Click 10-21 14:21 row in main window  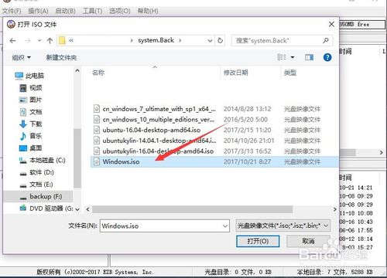(356, 188)
